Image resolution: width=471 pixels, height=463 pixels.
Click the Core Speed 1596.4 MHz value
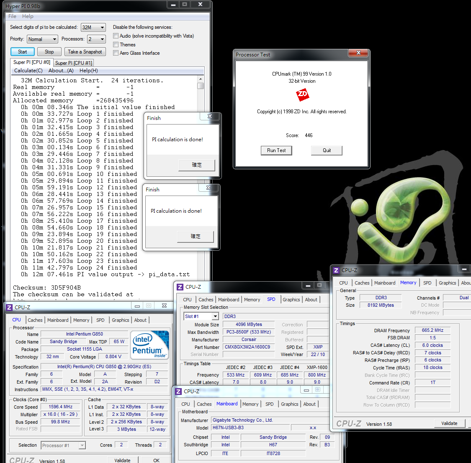click(x=61, y=407)
